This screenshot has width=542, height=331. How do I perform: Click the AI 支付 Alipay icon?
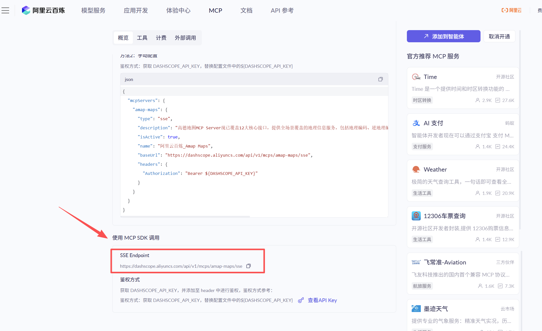pyautogui.click(x=416, y=123)
